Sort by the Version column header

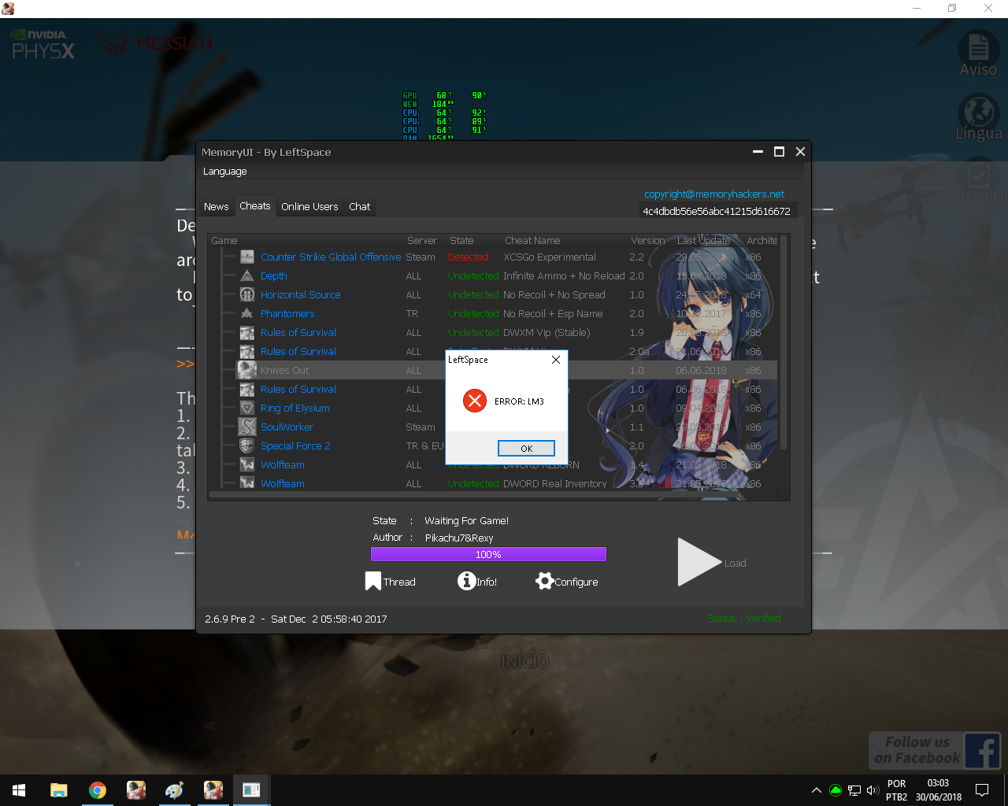coord(647,241)
